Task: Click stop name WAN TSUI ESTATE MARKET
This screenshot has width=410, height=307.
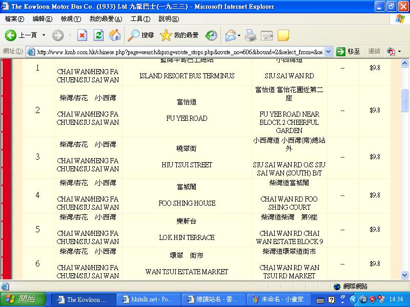Action: [x=187, y=272]
